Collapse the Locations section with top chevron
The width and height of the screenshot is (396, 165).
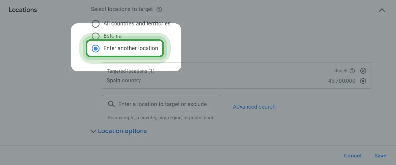382,10
